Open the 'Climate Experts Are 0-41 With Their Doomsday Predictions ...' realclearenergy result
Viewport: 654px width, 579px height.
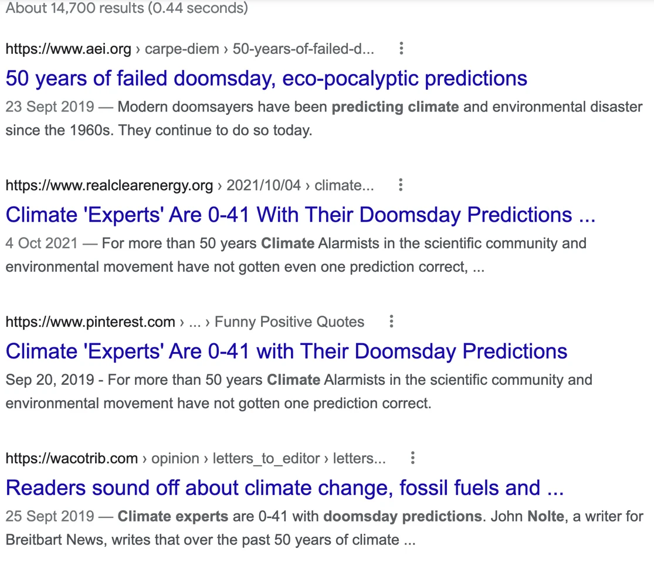pyautogui.click(x=301, y=215)
